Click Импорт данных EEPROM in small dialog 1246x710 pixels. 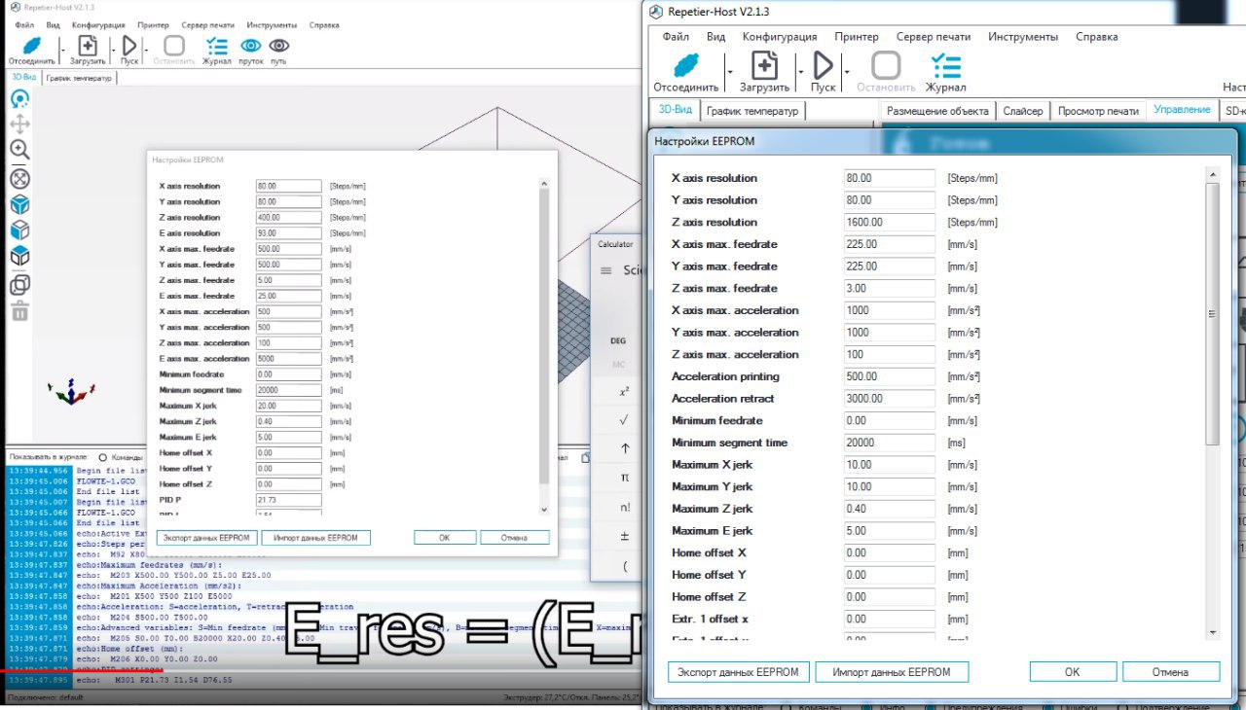(x=315, y=538)
